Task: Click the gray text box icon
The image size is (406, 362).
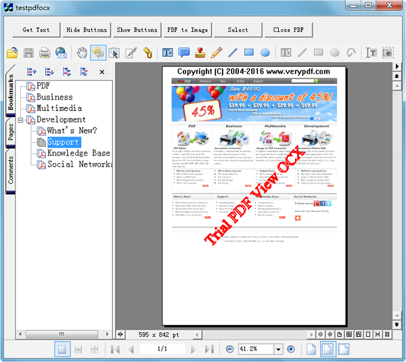Action: point(286,53)
